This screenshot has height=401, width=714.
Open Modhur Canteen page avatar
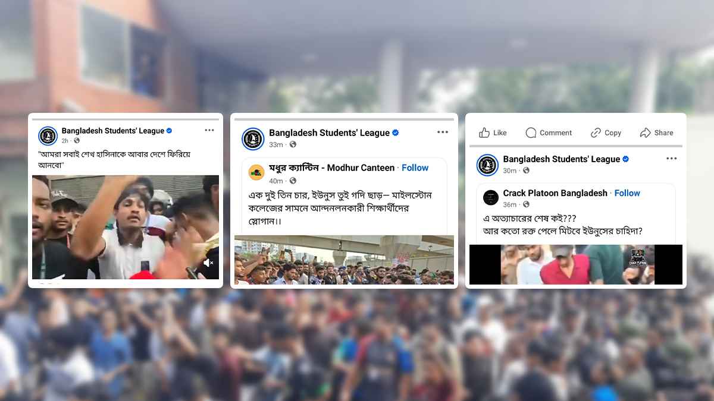(x=256, y=172)
